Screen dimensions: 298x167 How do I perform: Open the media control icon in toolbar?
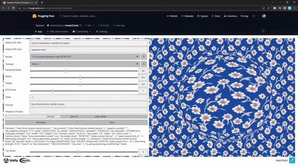(279, 8)
